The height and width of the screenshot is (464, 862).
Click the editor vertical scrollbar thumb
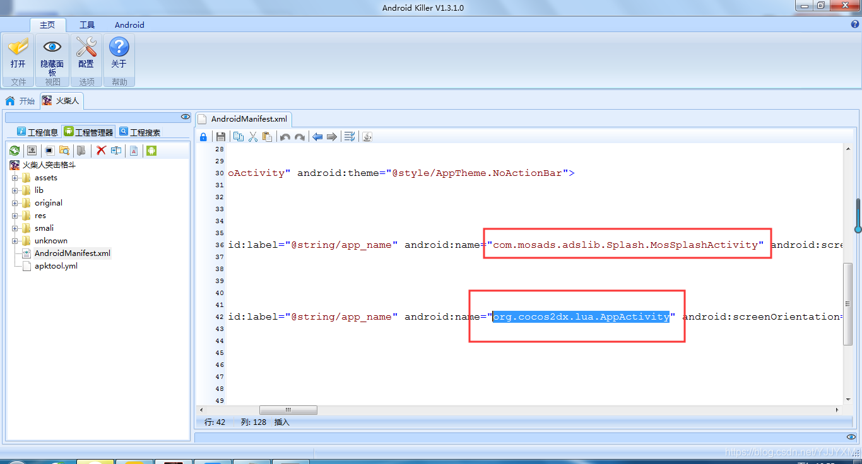tap(847, 304)
